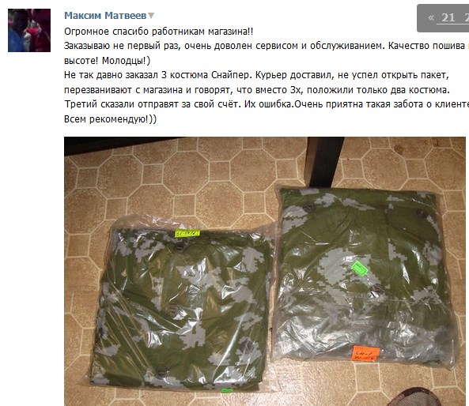Click the dark table leg in the photo
The height and width of the screenshot is (406, 469).
tap(324, 162)
